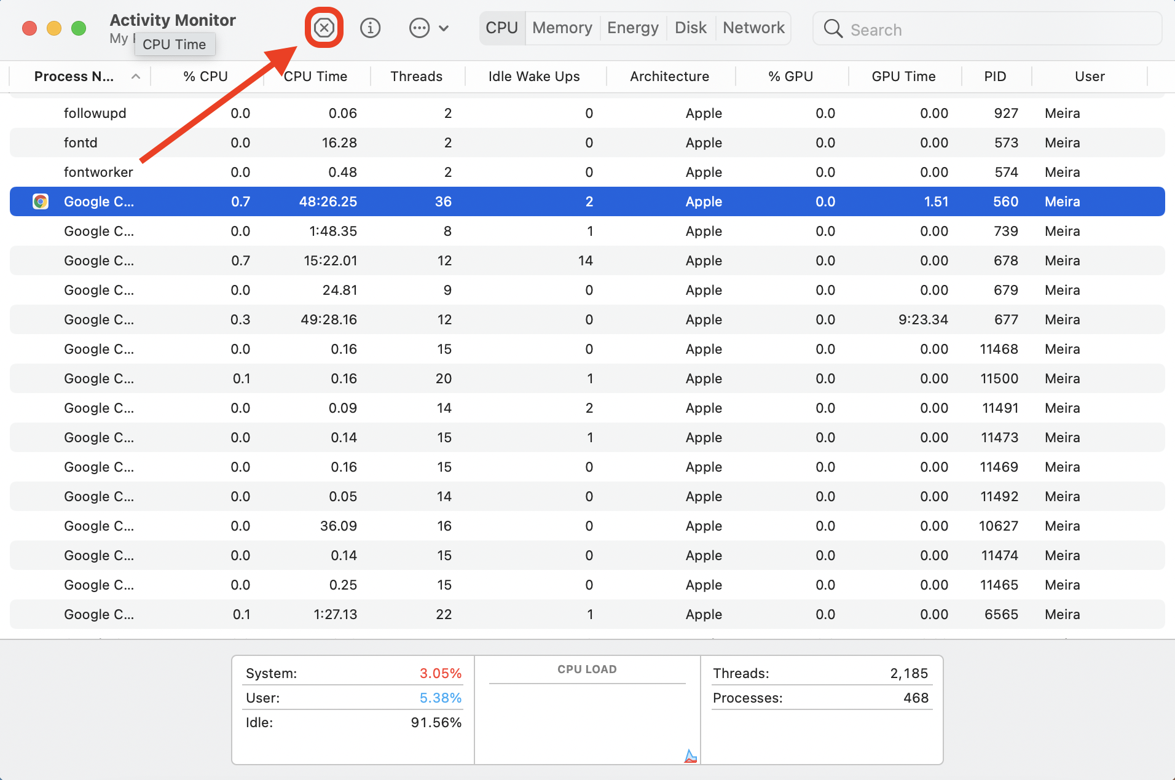Sort by PID column header
1175x780 pixels.
click(x=995, y=76)
